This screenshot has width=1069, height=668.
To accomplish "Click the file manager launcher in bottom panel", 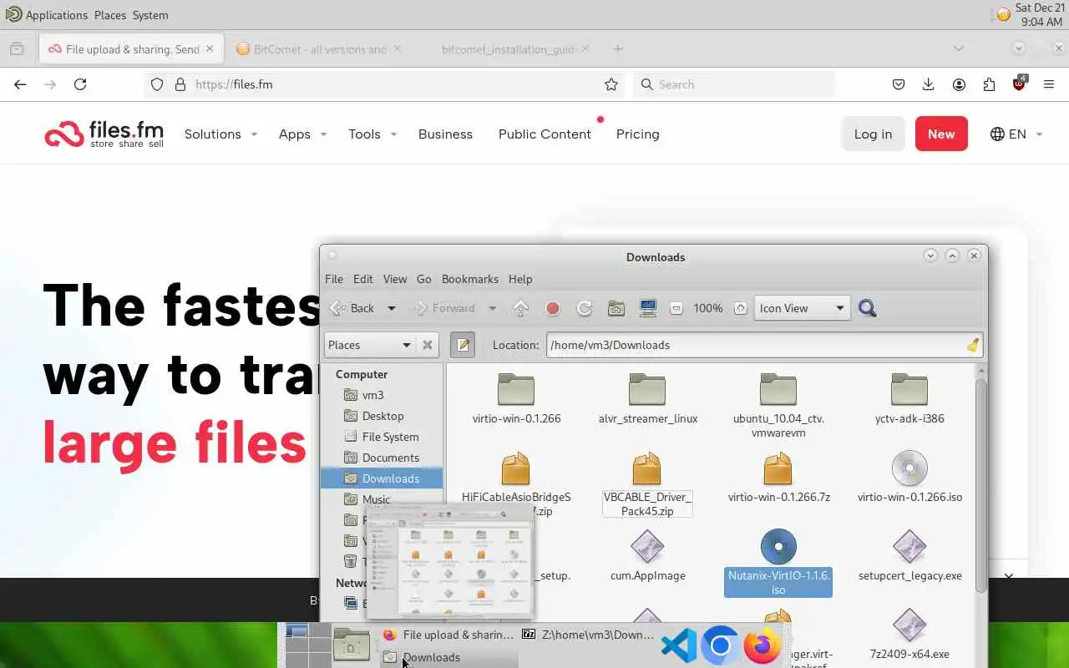I will pos(352,645).
